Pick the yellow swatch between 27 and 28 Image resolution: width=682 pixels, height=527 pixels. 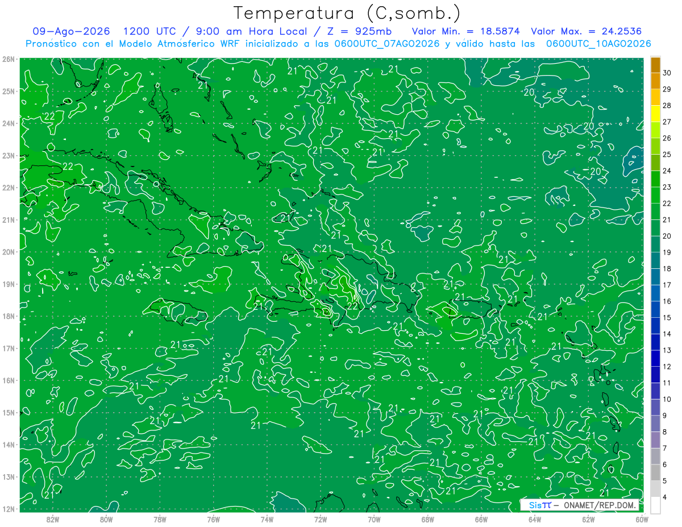(655, 114)
